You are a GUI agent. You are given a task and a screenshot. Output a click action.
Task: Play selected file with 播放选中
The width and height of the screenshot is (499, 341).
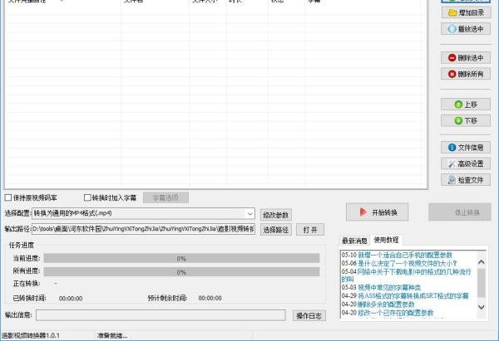tap(466, 29)
